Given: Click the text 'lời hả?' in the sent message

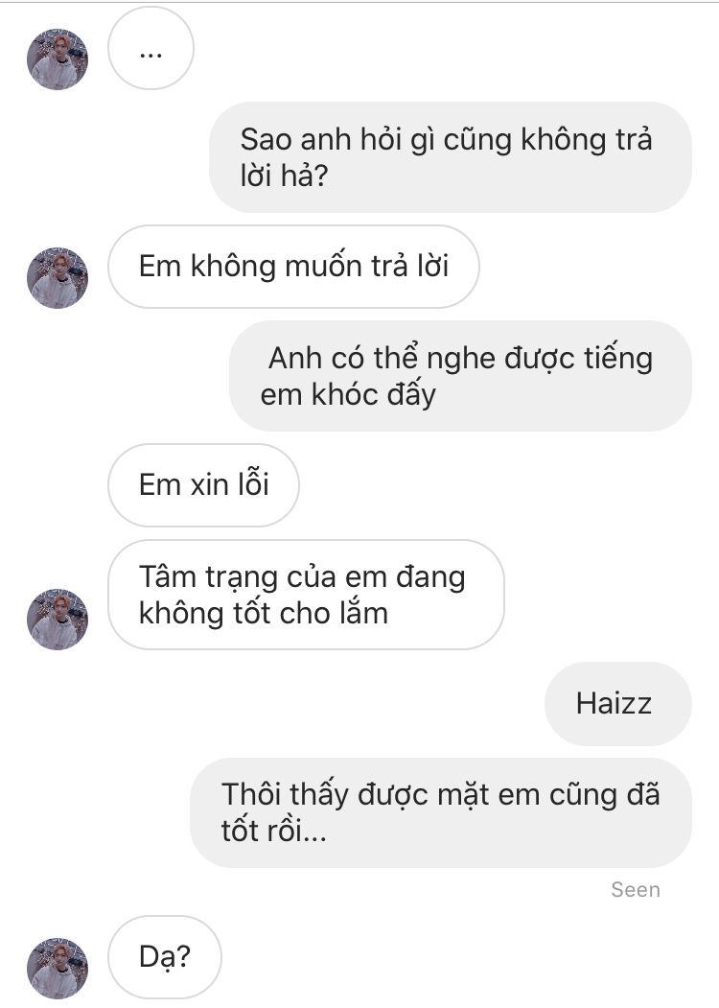Looking at the screenshot, I should pos(284,176).
